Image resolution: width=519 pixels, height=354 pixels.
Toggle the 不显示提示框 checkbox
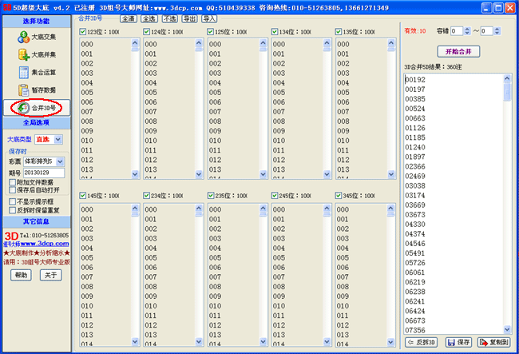click(x=11, y=201)
